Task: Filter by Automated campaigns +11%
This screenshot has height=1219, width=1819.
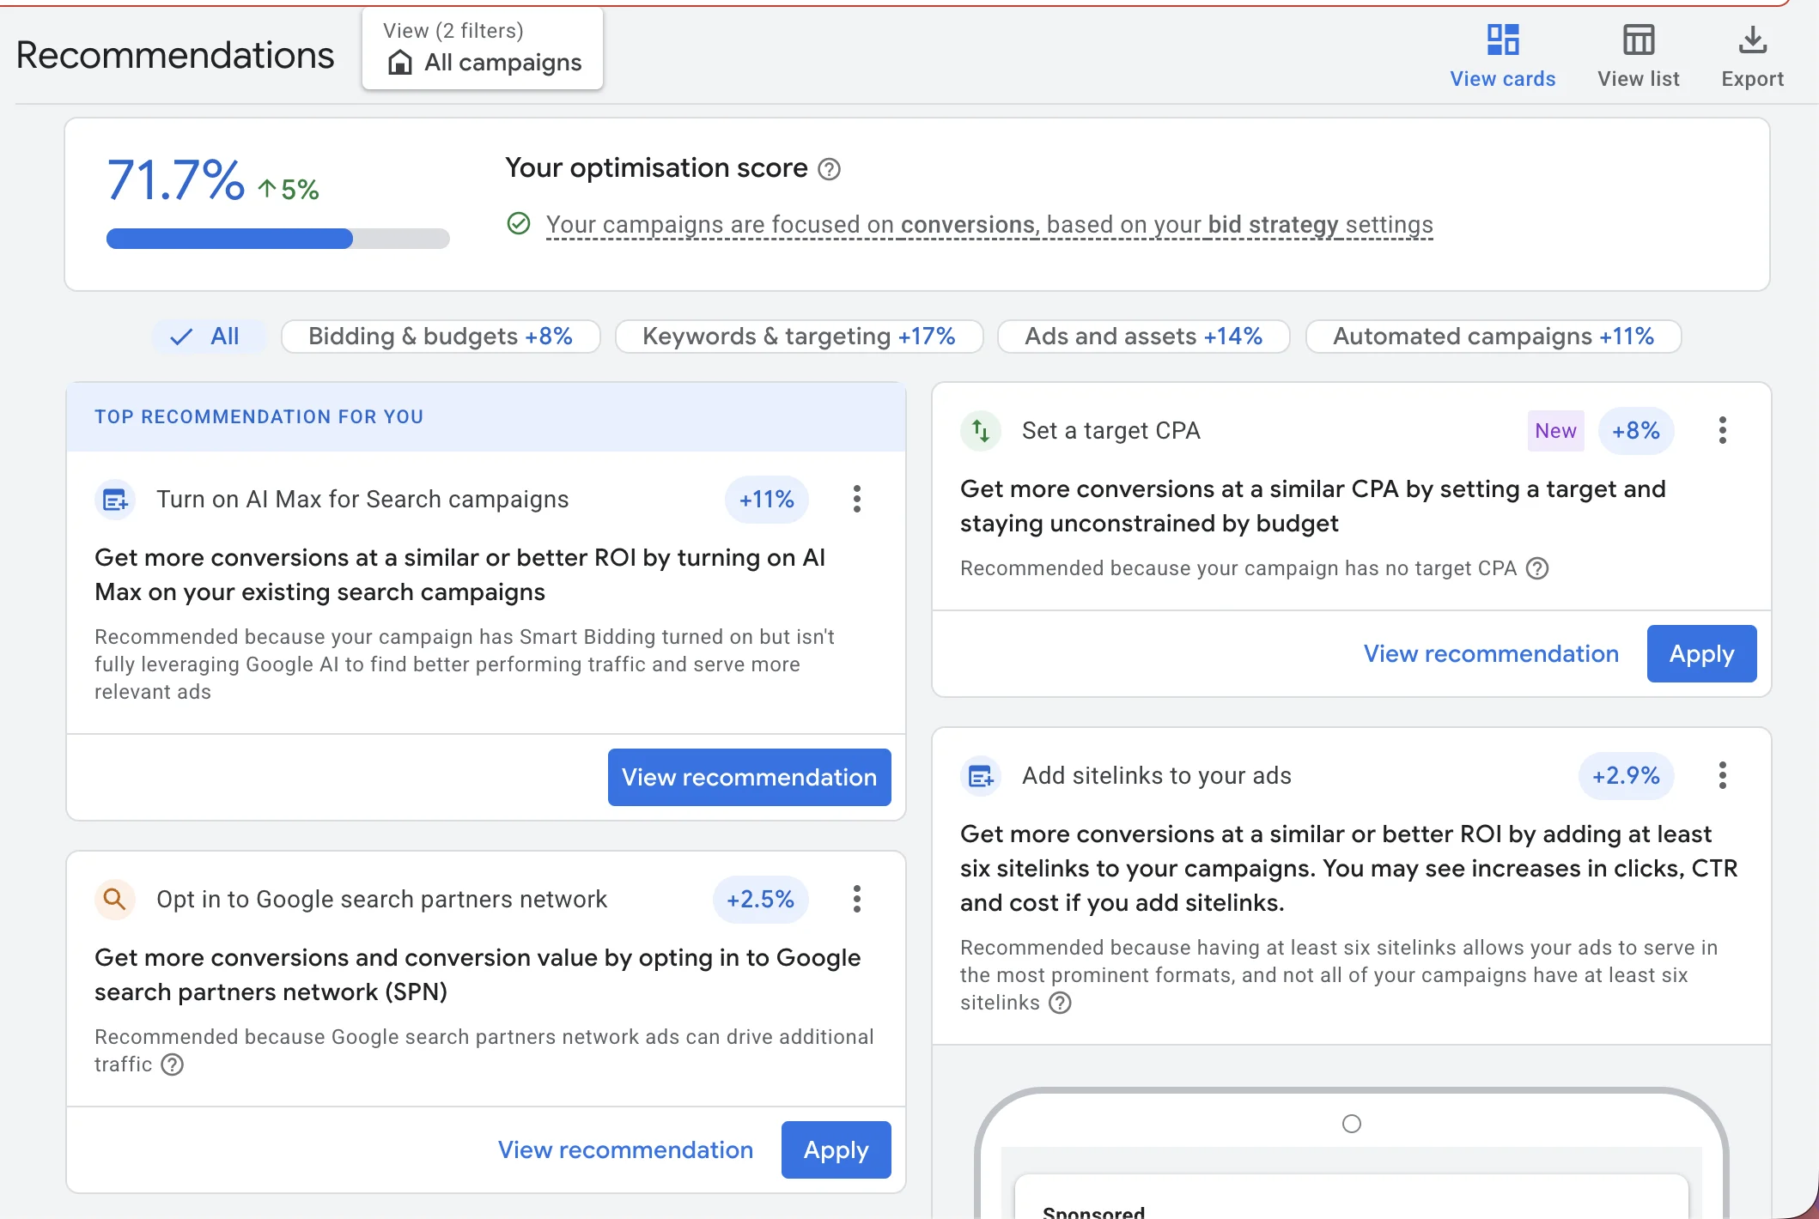Action: (x=1494, y=336)
